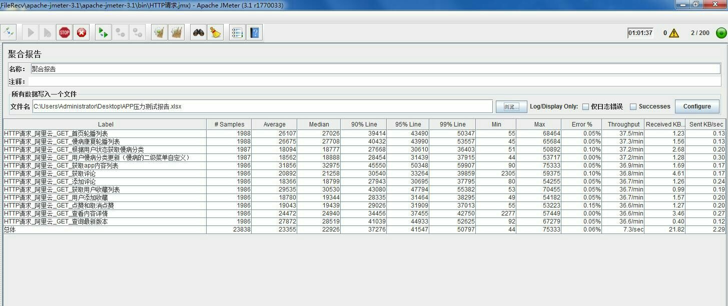728x306 pixels.
Task: Click the Clear All double-broom icon
Action: [176, 33]
